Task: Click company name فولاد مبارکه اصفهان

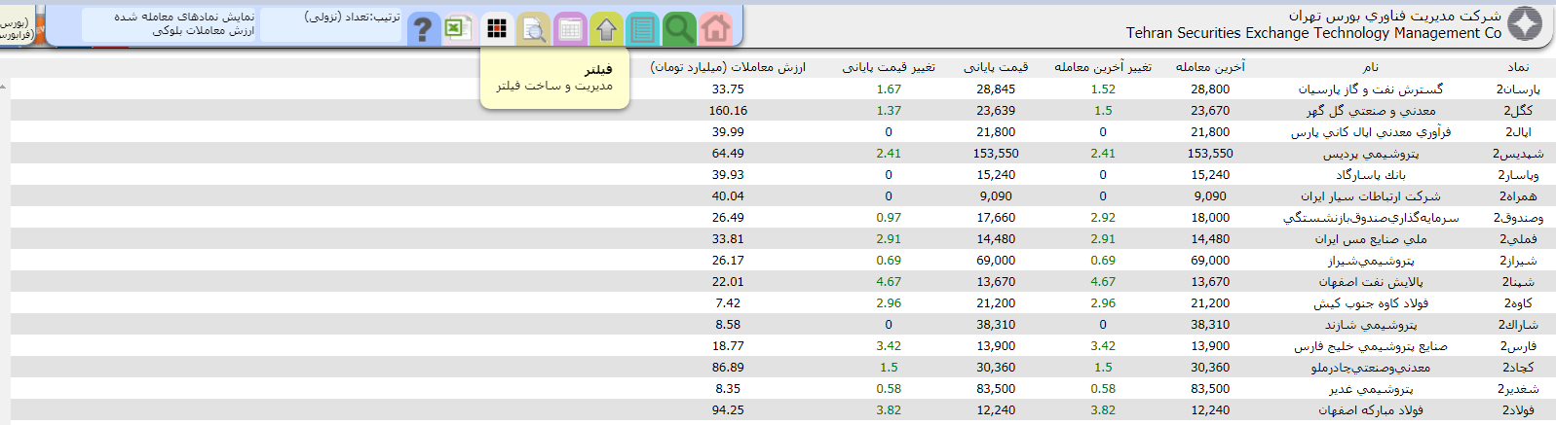Action: point(1371,409)
